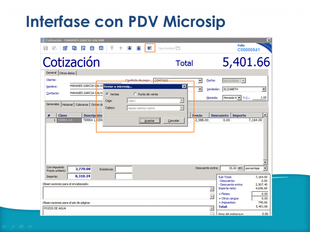
Task: Switch to the General tab
Action: [51, 73]
